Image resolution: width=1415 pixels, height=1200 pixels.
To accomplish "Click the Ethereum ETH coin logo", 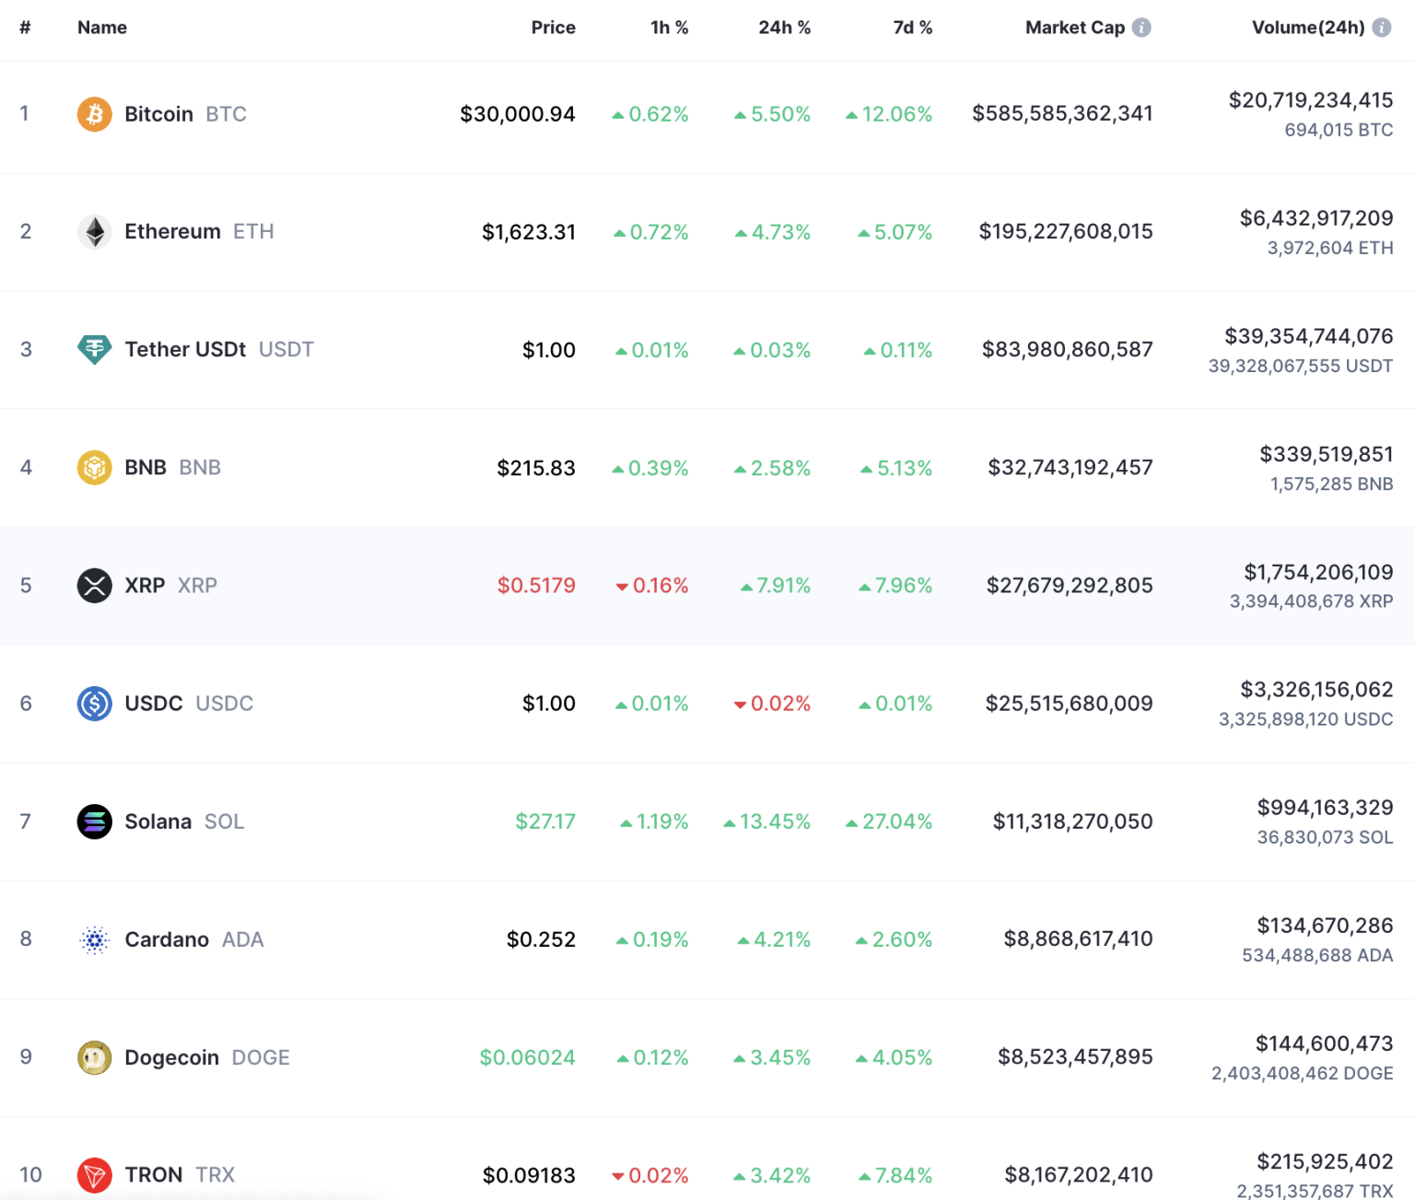I will pos(94,231).
